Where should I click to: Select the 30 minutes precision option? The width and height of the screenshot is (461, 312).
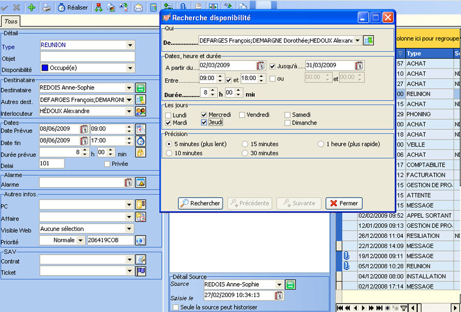click(245, 153)
